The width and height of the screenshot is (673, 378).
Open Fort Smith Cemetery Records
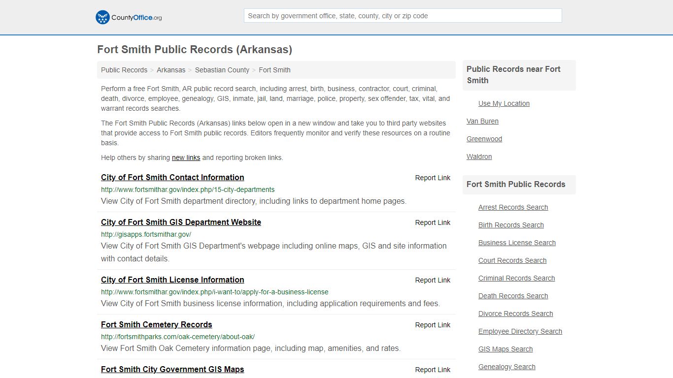pyautogui.click(x=157, y=324)
